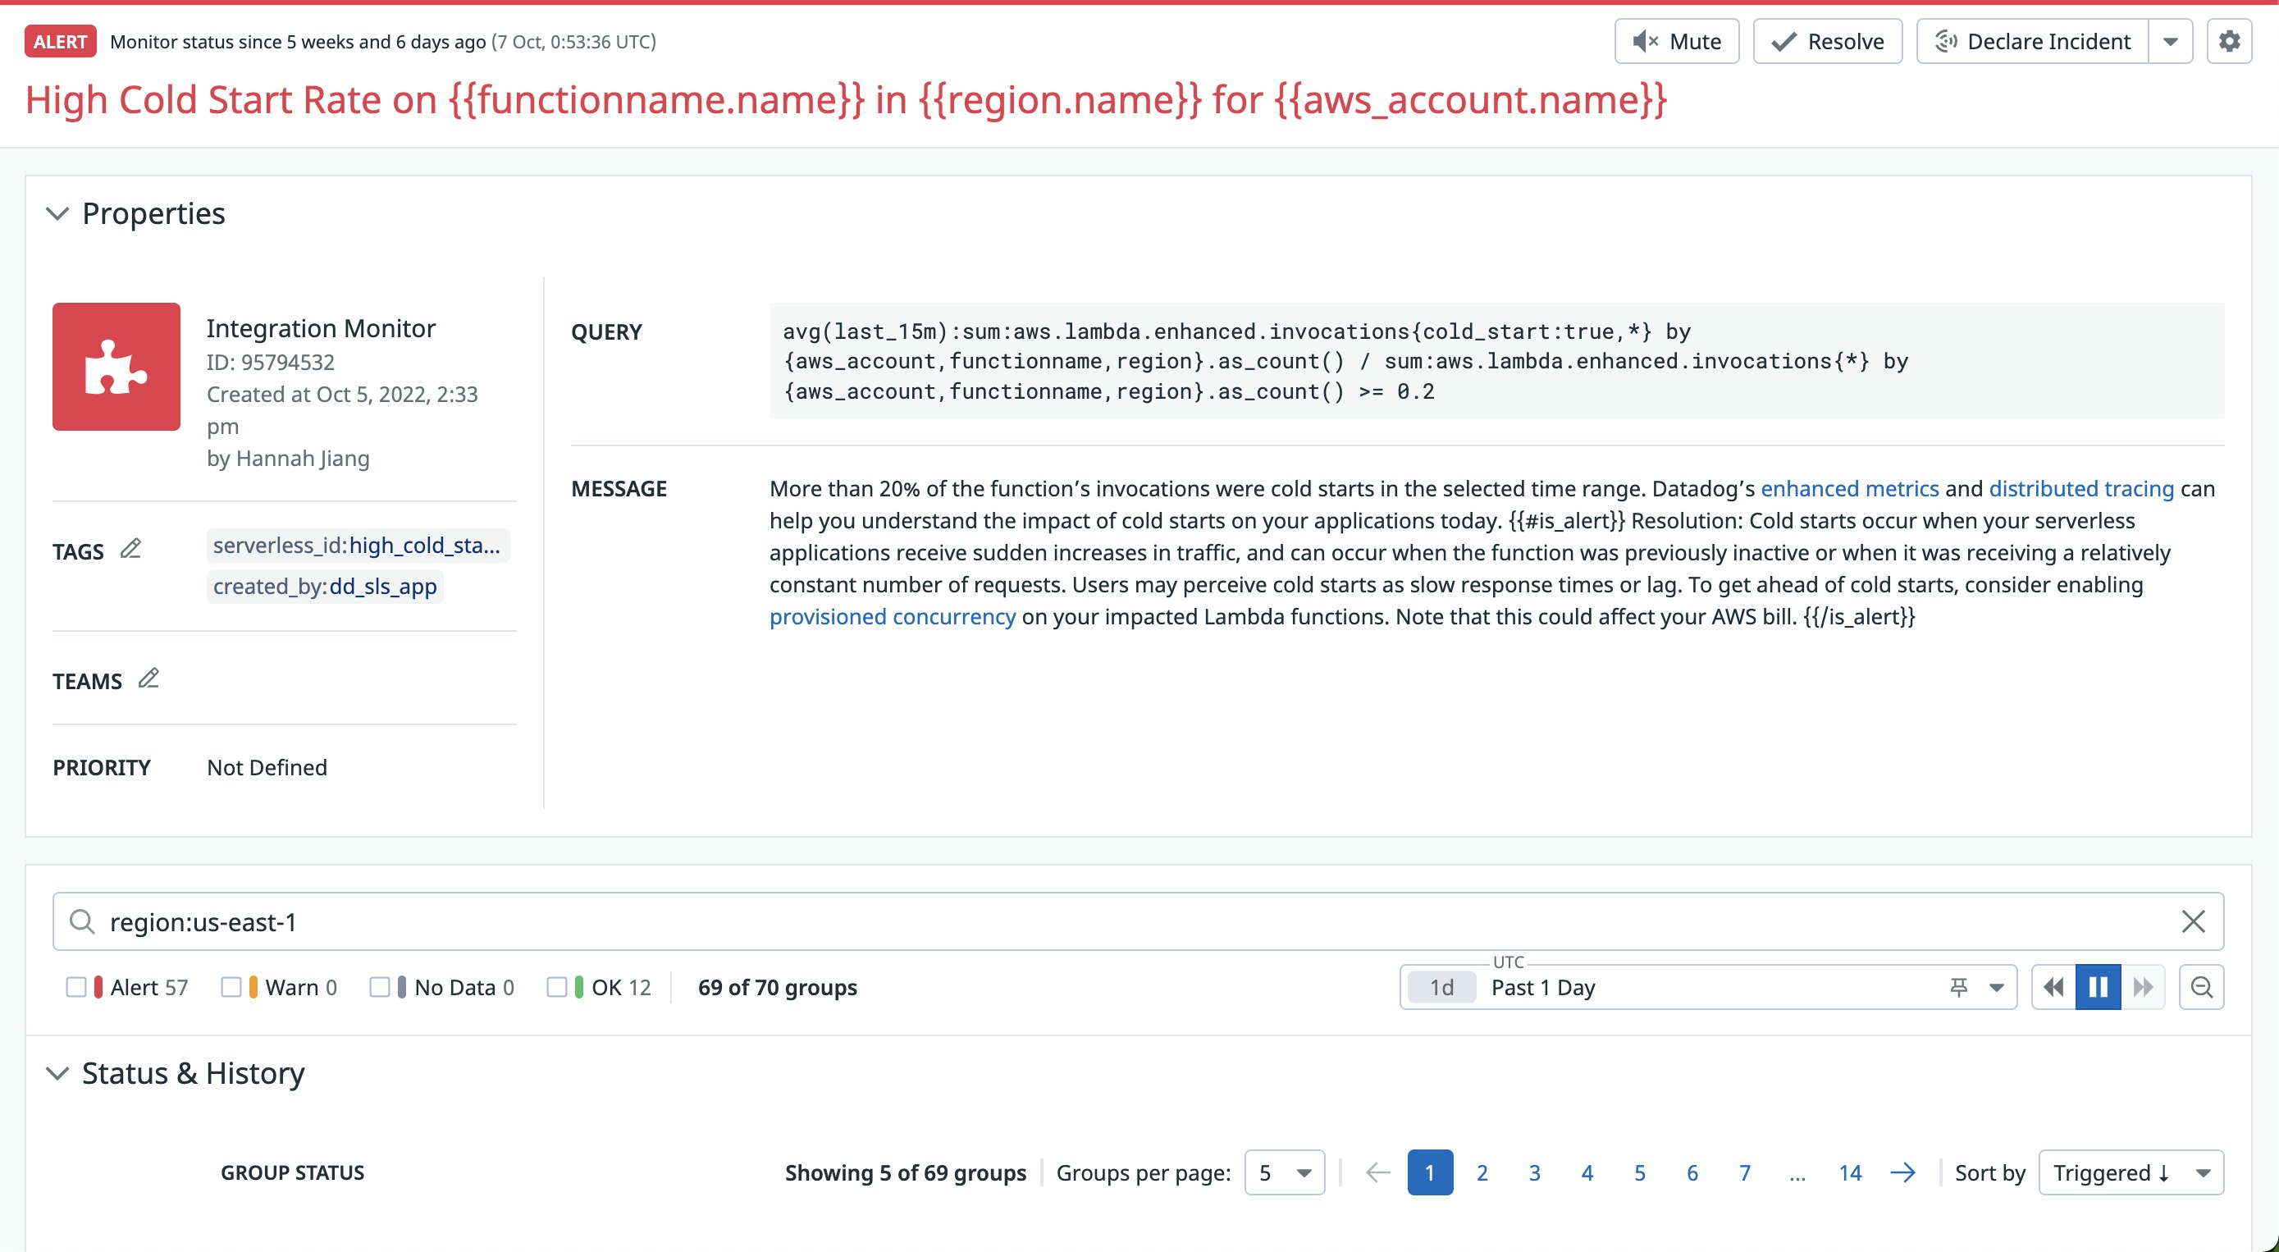This screenshot has height=1252, width=2279.
Task: Zoom out the time range
Action: (x=2201, y=986)
